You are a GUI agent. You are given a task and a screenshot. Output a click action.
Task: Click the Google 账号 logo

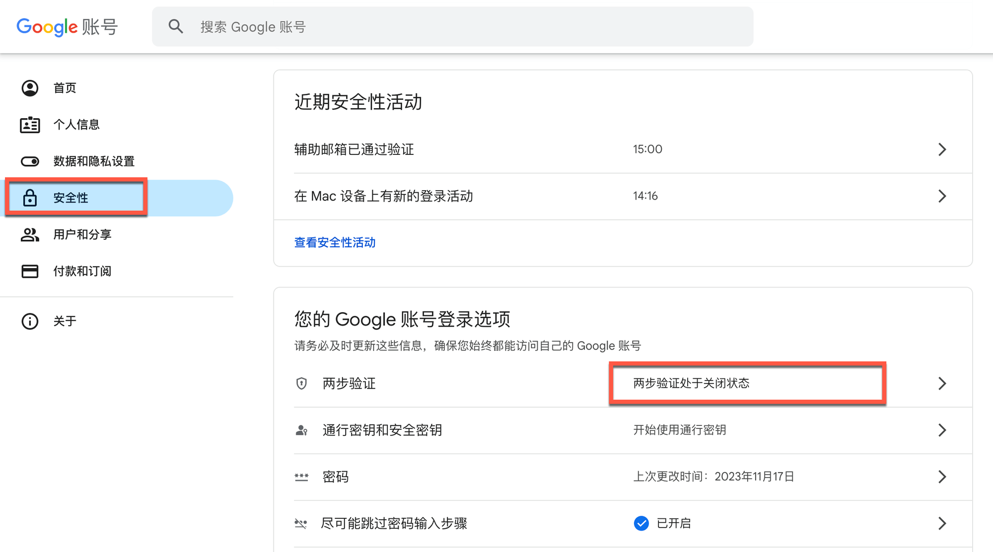point(67,27)
